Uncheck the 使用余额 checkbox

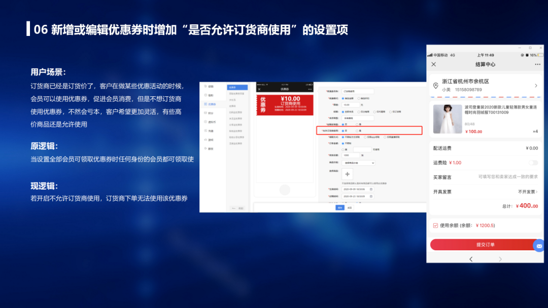click(435, 225)
